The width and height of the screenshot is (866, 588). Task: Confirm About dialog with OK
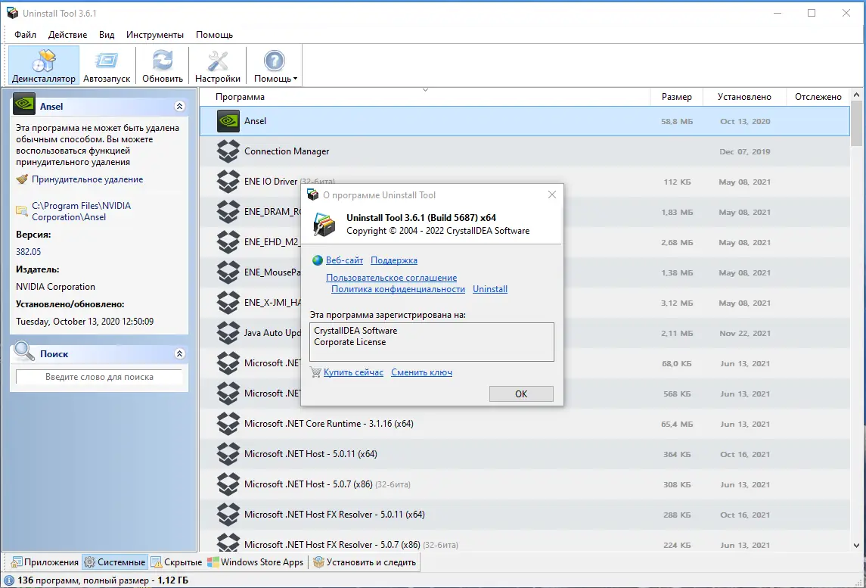[x=521, y=394]
